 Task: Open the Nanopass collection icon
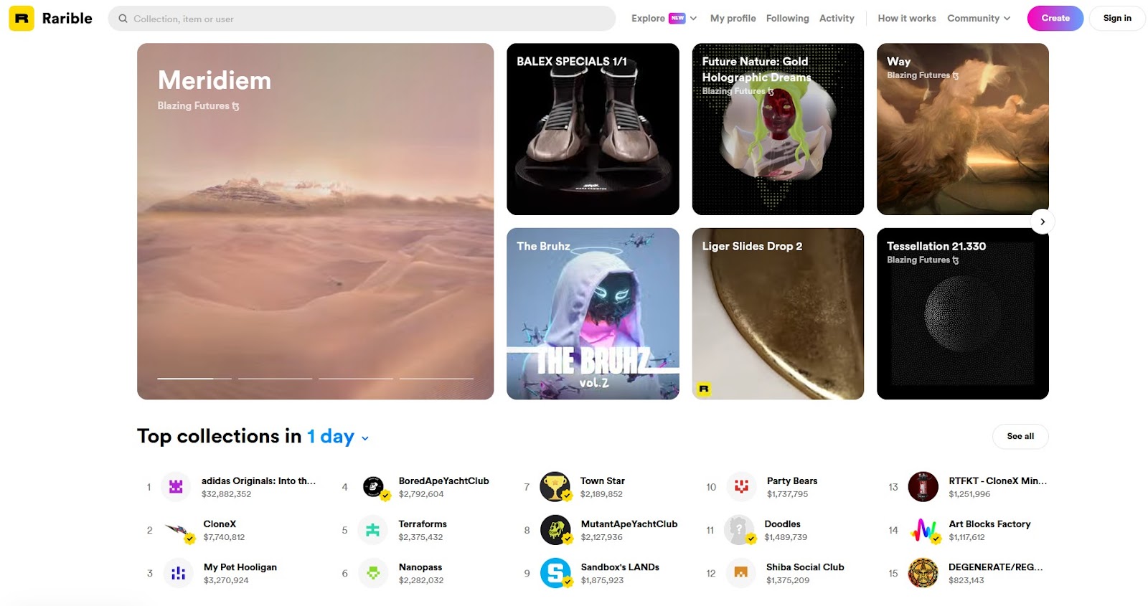(x=373, y=573)
